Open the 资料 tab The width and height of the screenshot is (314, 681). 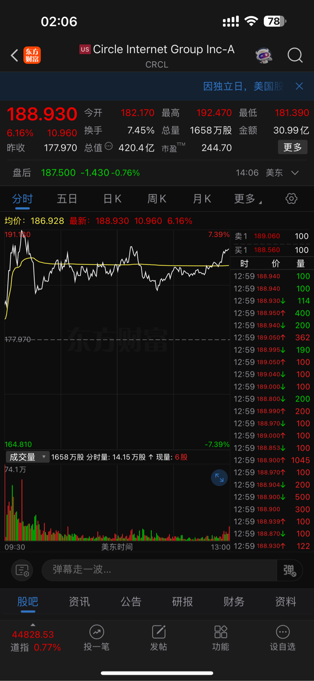point(285,602)
